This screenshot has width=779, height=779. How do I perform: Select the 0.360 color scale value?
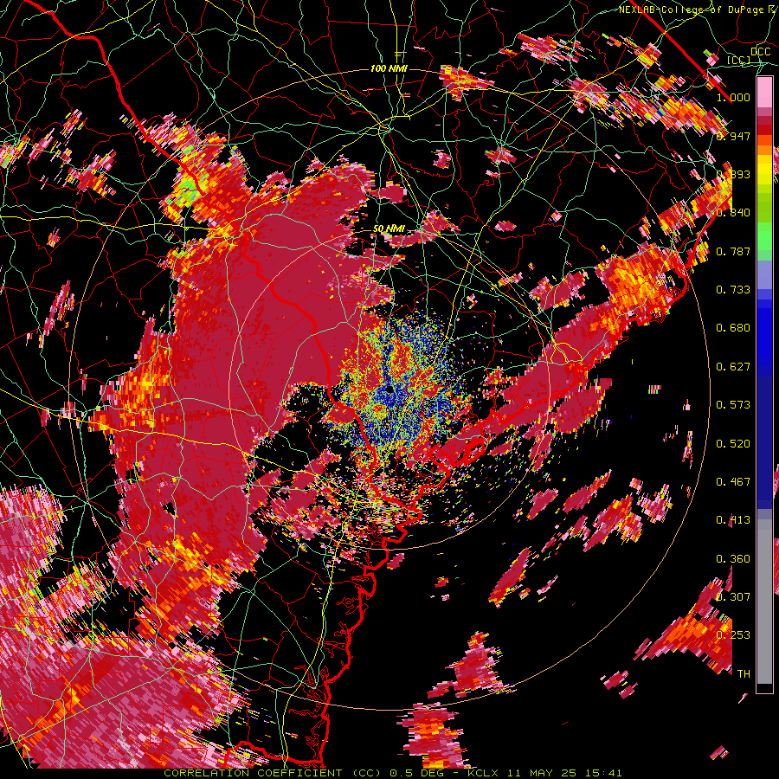click(x=733, y=559)
